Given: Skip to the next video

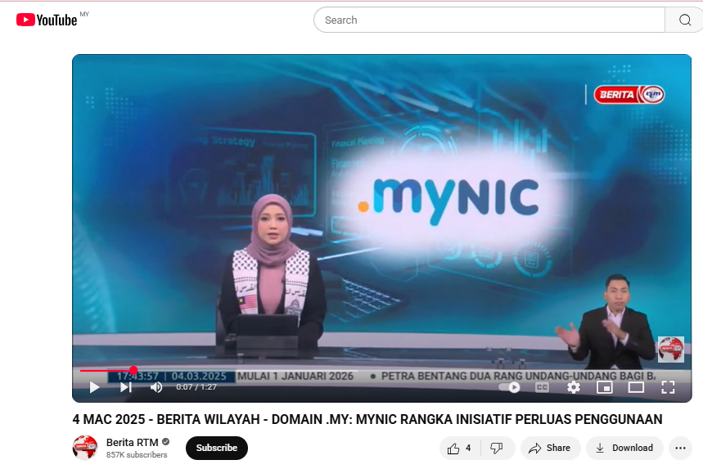Looking at the screenshot, I should tap(125, 387).
